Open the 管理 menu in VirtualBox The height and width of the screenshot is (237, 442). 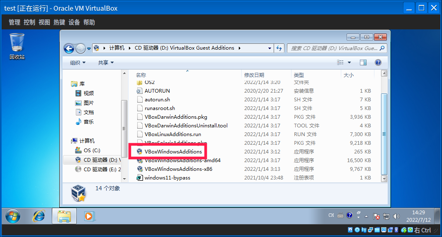[x=15, y=22]
